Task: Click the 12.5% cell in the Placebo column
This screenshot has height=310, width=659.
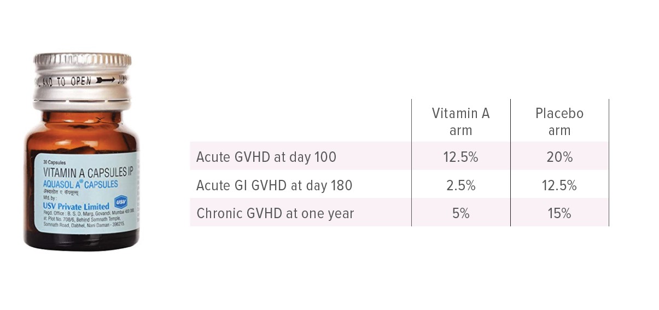Action: click(x=559, y=186)
